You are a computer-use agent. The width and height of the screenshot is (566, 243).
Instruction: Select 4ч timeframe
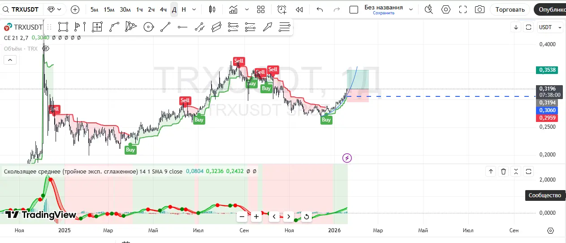click(164, 9)
